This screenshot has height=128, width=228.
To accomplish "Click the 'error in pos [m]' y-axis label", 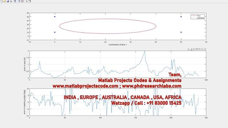I will (x=25, y=64).
